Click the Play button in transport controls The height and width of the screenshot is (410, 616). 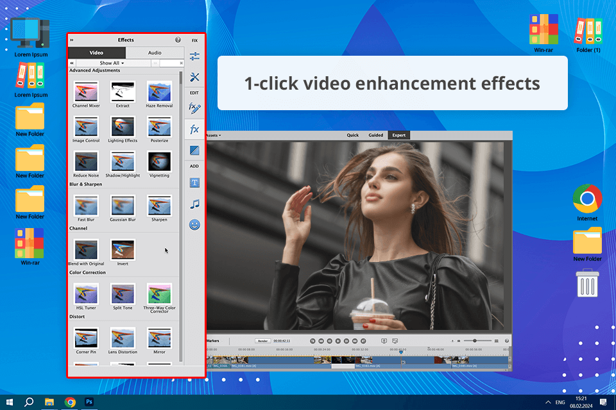[338, 341]
